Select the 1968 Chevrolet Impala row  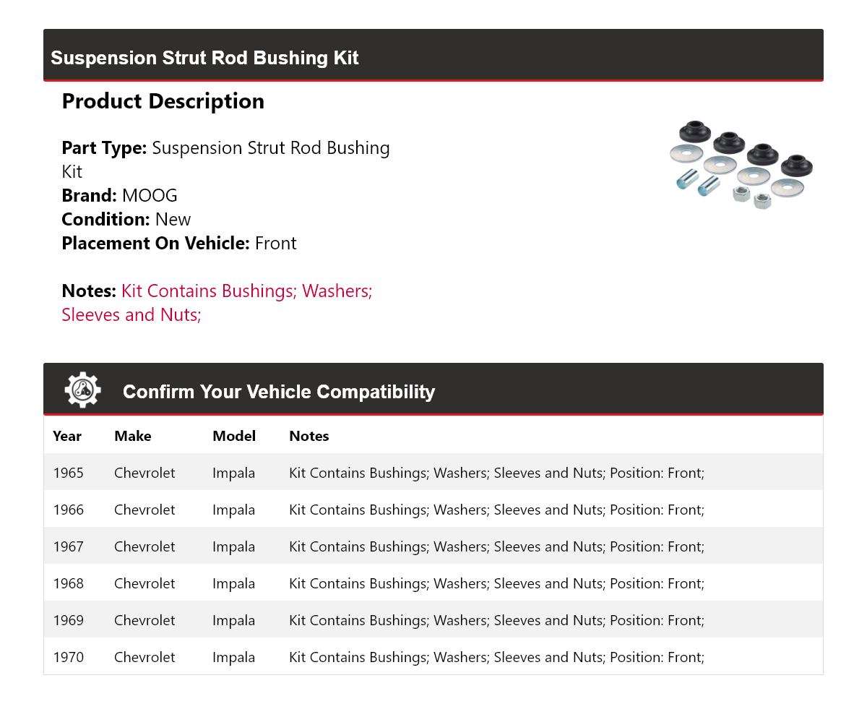[x=433, y=583]
